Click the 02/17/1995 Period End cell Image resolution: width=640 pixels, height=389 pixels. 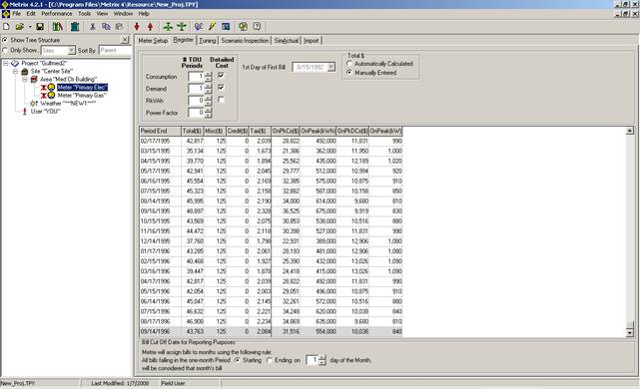click(x=160, y=141)
